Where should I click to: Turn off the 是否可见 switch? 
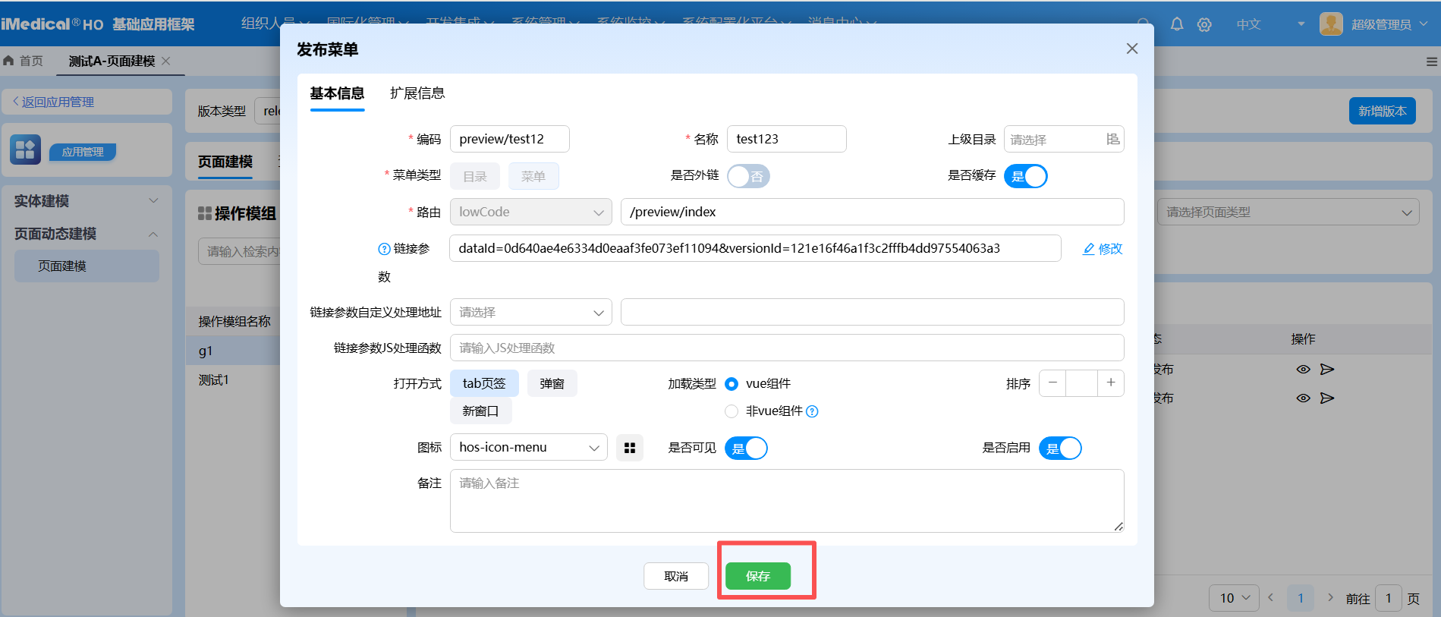coord(746,449)
